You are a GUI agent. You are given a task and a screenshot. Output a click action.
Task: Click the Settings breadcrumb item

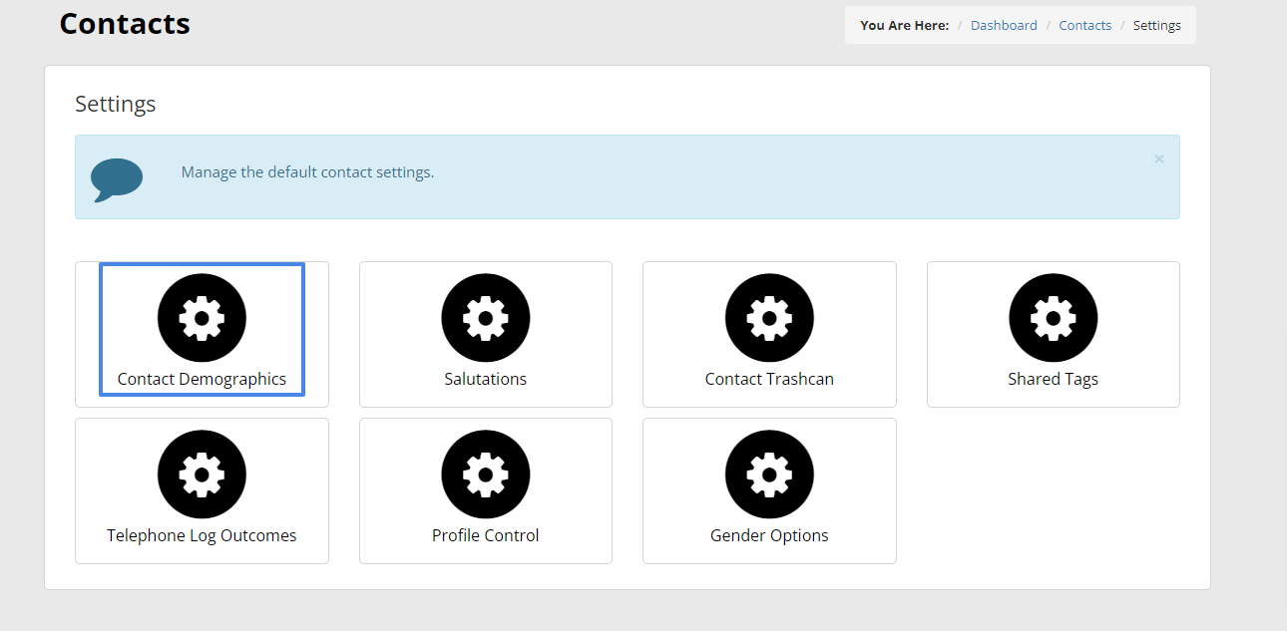click(1156, 26)
